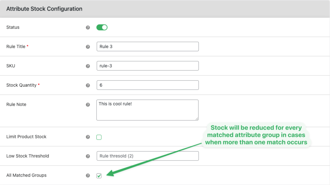
Task: Click the Stock Quantity label
Action: [x=21, y=85]
